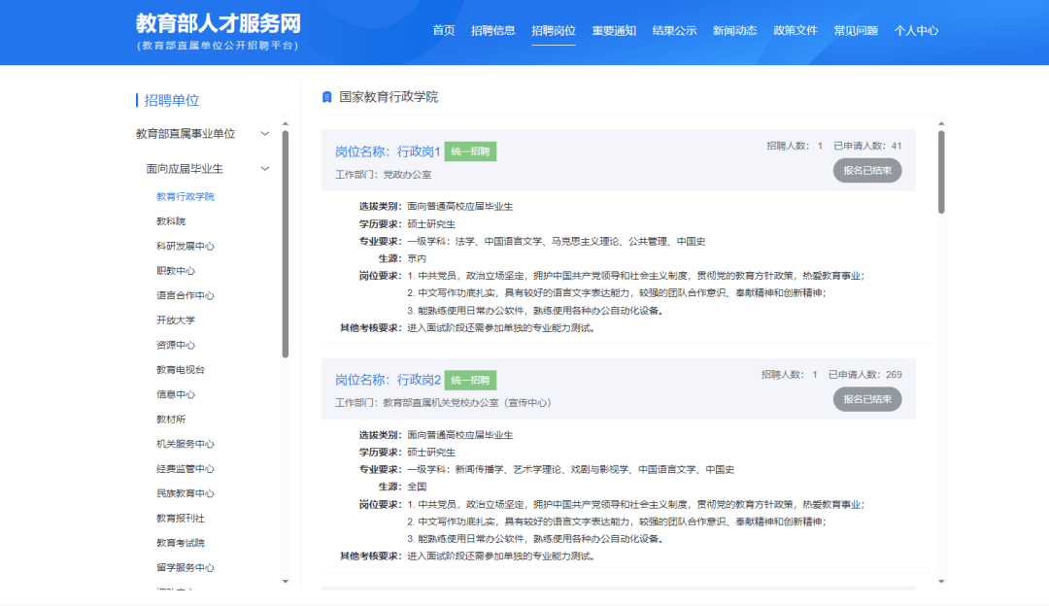Open 机关服务中心 unit
1049x606 pixels.
(186, 444)
